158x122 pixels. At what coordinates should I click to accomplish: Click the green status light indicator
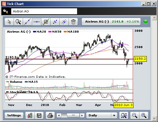pyautogui.click(x=146, y=22)
